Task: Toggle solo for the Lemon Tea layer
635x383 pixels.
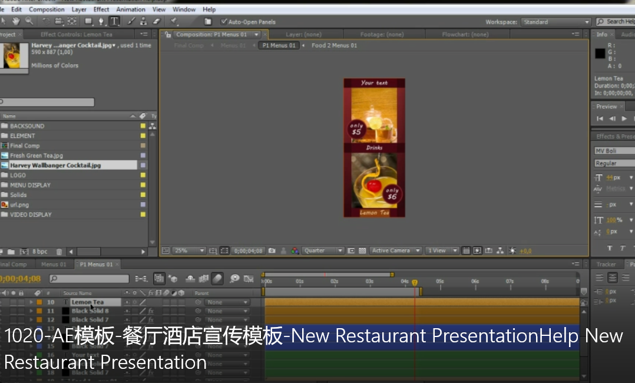Action: (x=14, y=302)
